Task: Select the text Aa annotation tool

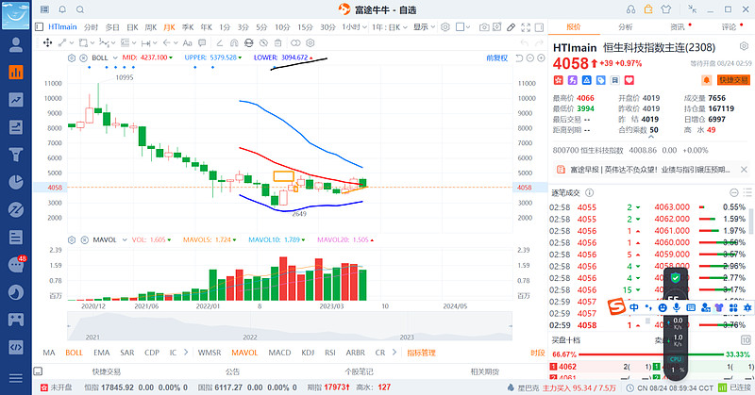Action: coord(187,42)
